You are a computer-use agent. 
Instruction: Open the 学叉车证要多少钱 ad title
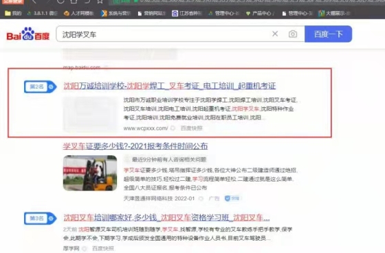coord(135,146)
